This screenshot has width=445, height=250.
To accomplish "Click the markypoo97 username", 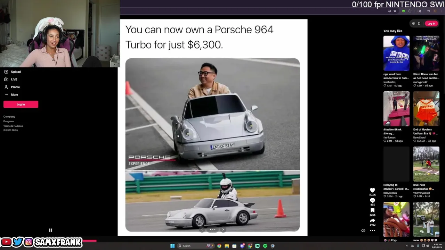I will pyautogui.click(x=420, y=82).
